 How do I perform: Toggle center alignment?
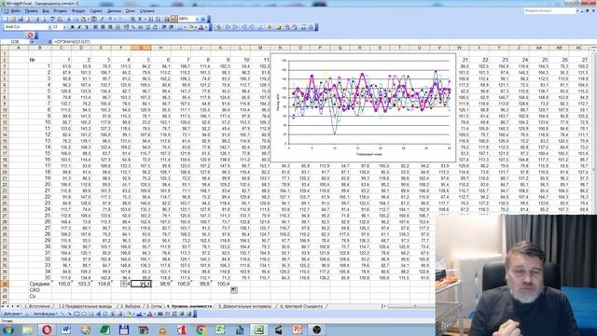[103, 27]
